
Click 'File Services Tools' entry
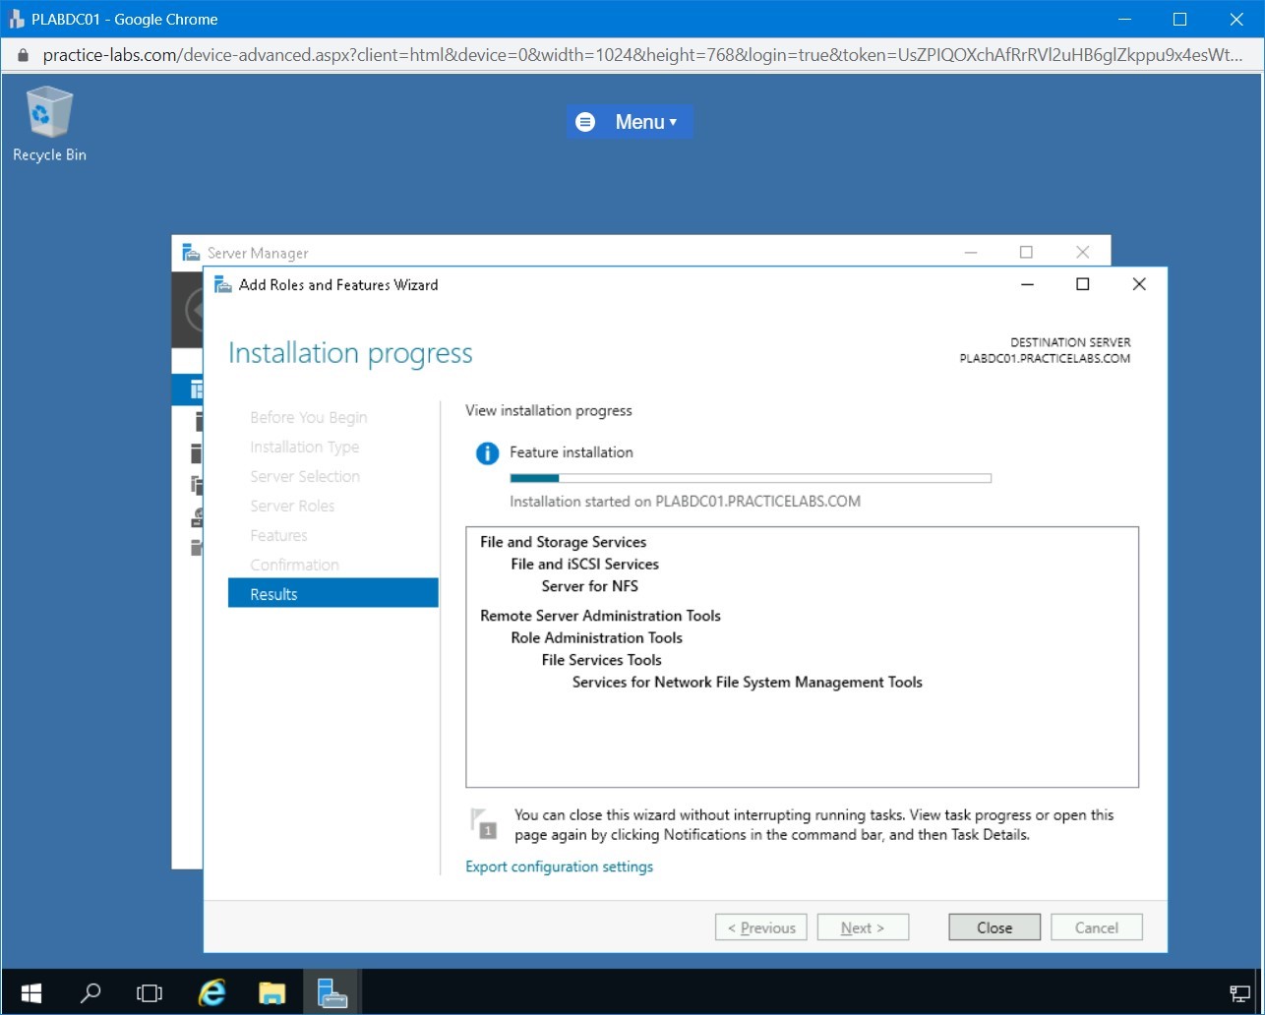point(601,660)
